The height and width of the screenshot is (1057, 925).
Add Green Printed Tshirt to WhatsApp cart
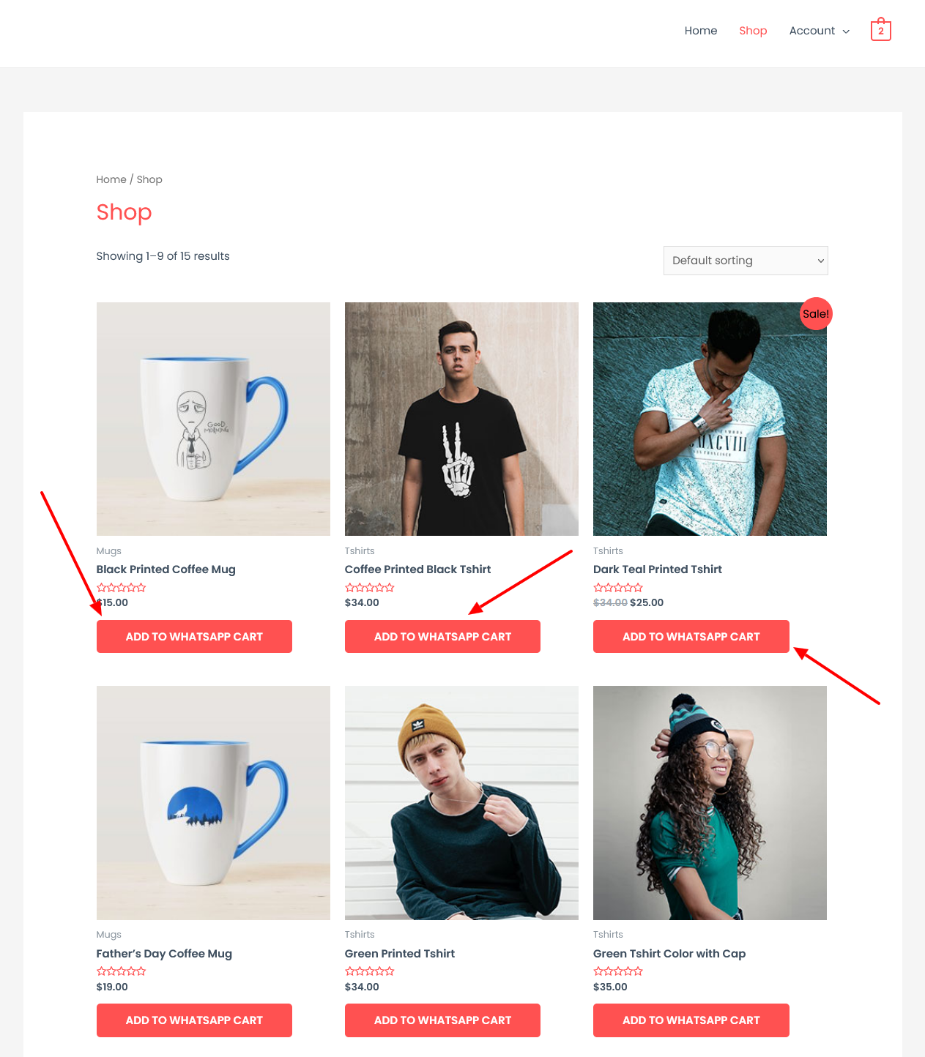click(442, 1020)
